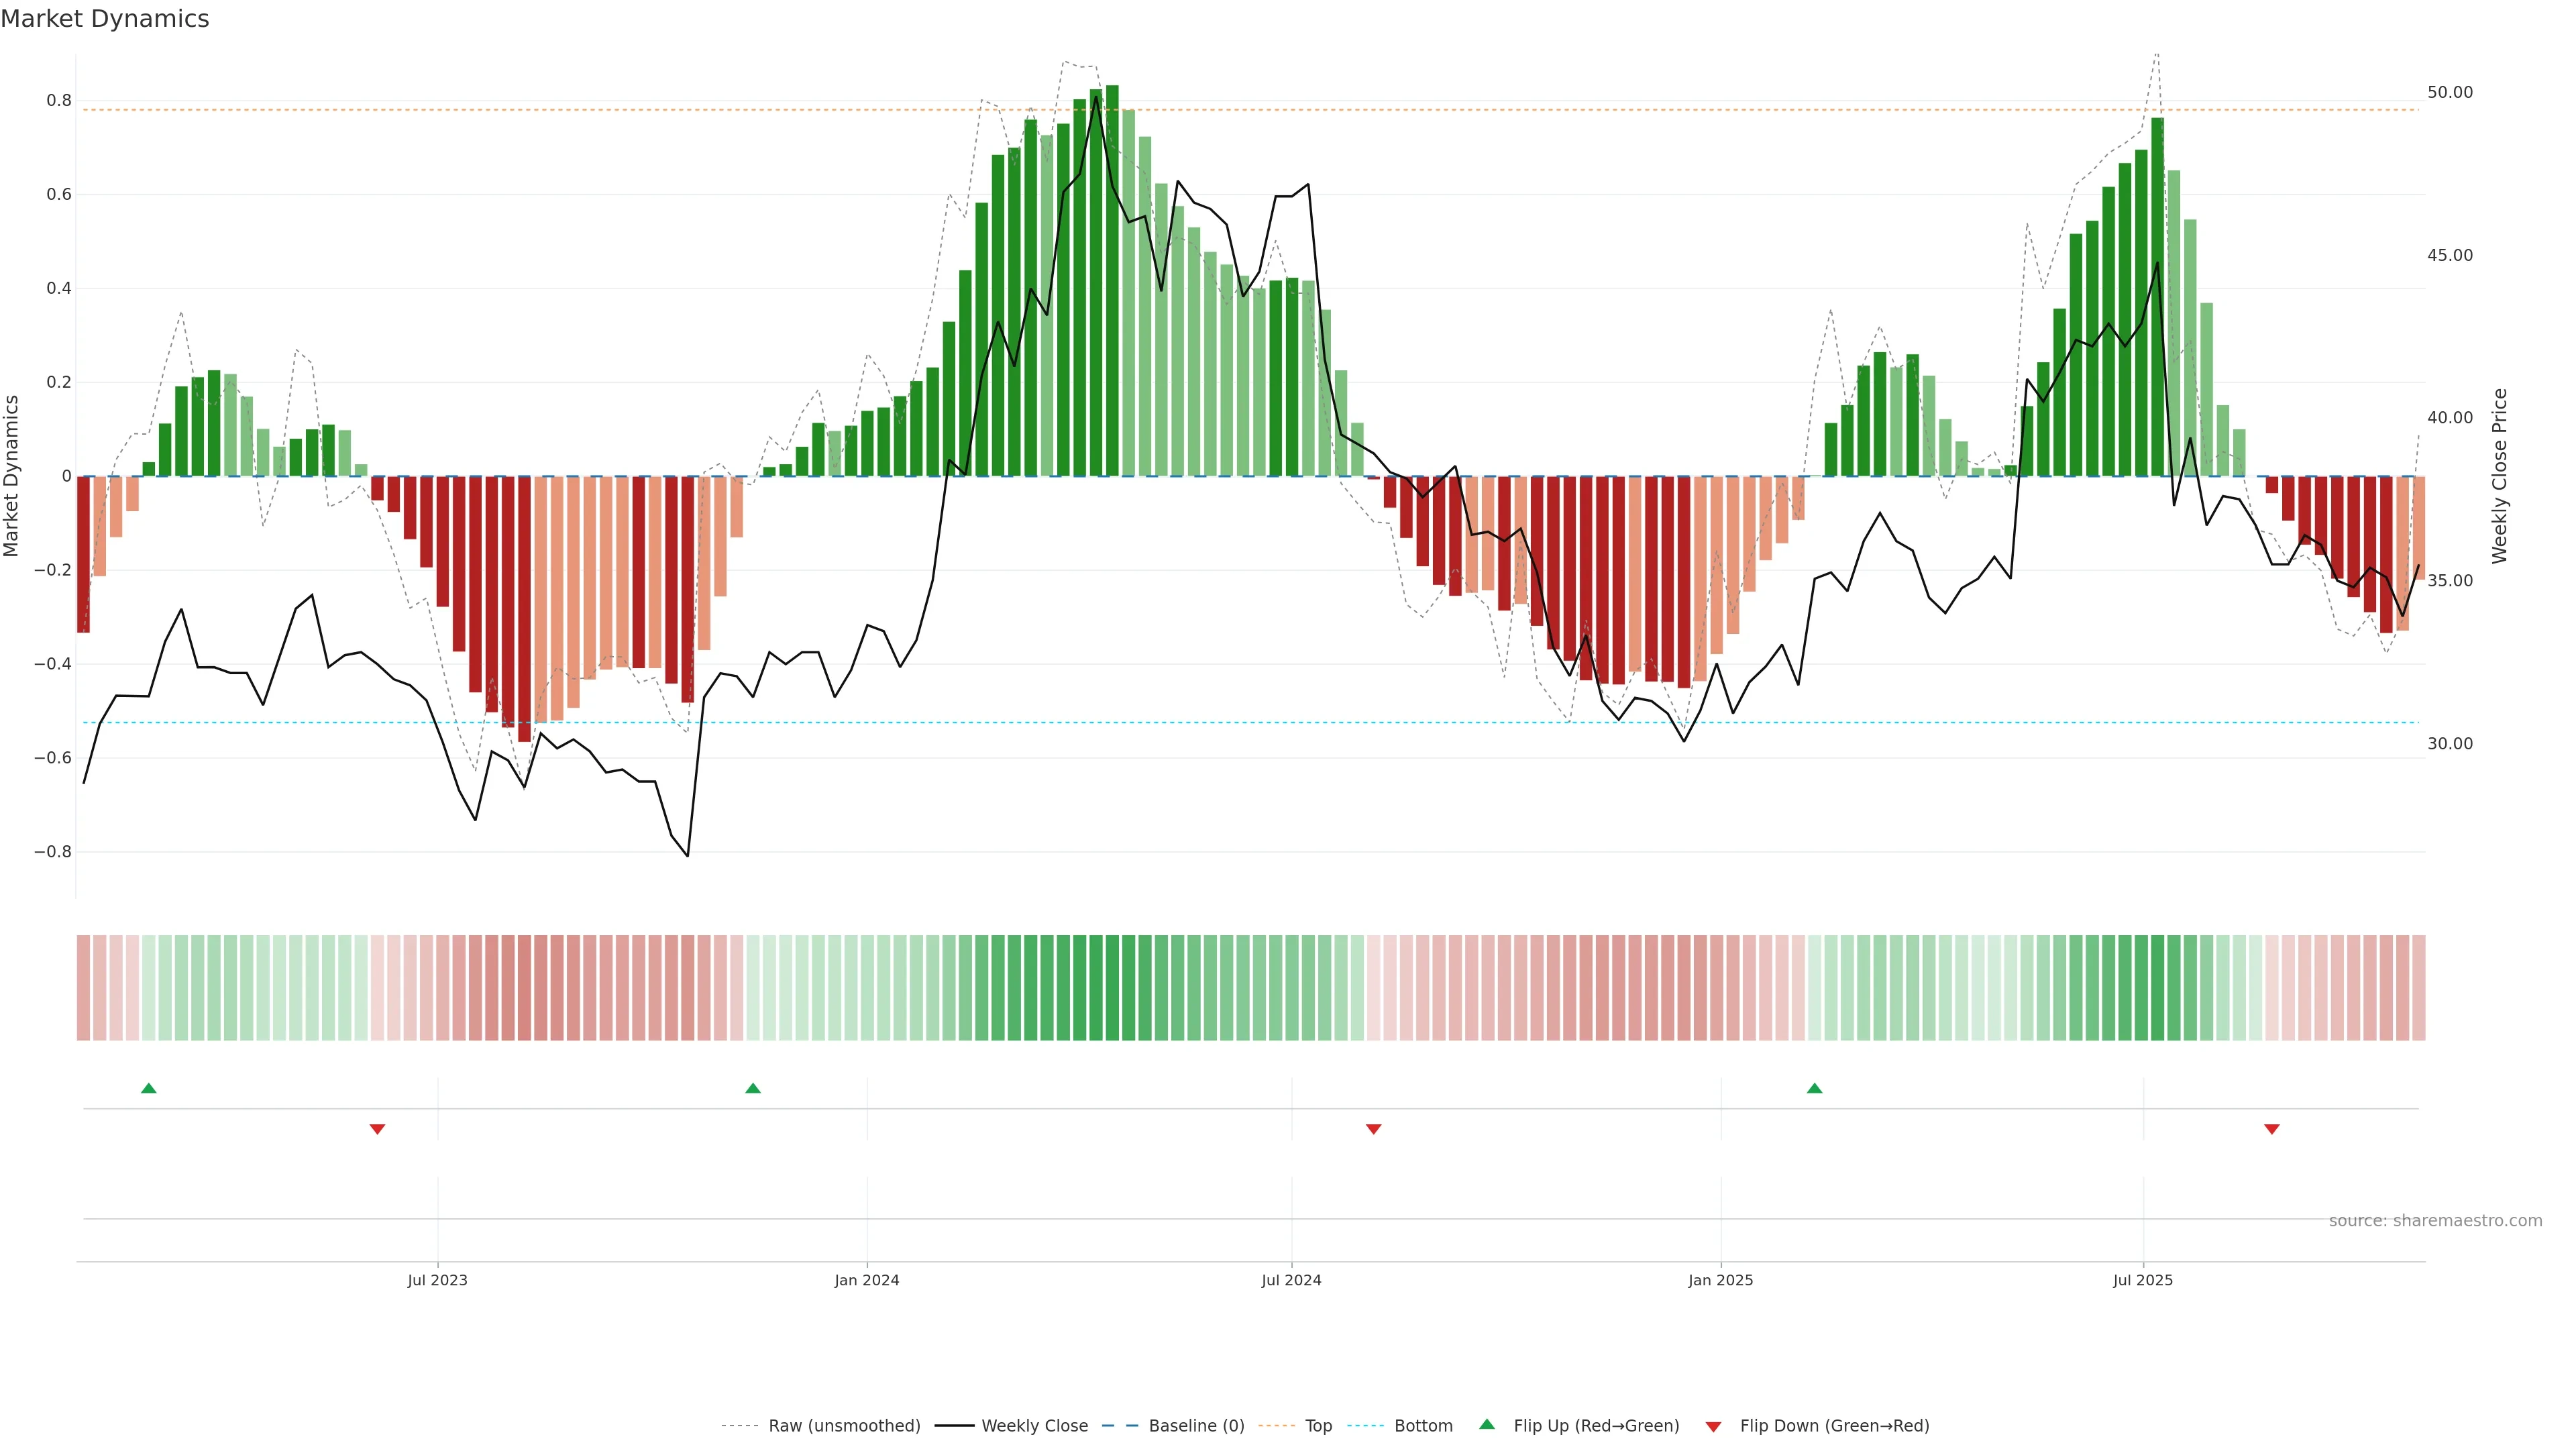This screenshot has width=2576, height=1449.
Task: Click the red Flip Down legend triangle
Action: (x=1713, y=1426)
